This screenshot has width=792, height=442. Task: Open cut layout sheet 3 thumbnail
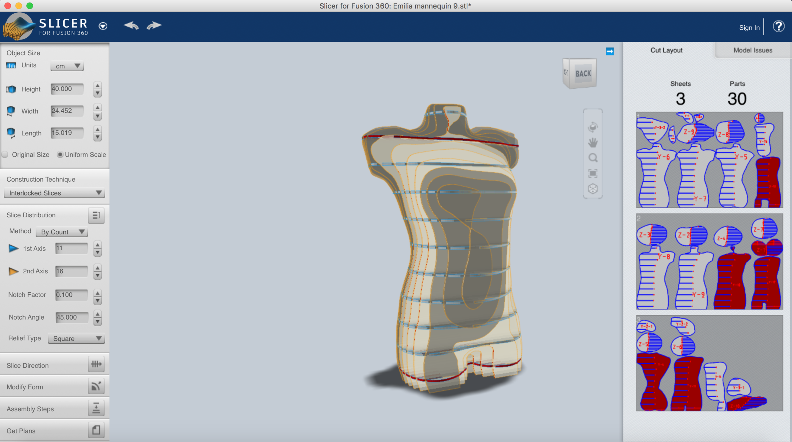[710, 363]
